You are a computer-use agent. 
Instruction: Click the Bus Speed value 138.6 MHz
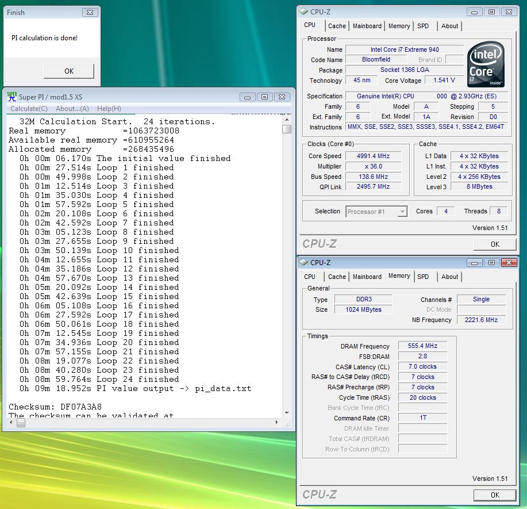[x=373, y=177]
